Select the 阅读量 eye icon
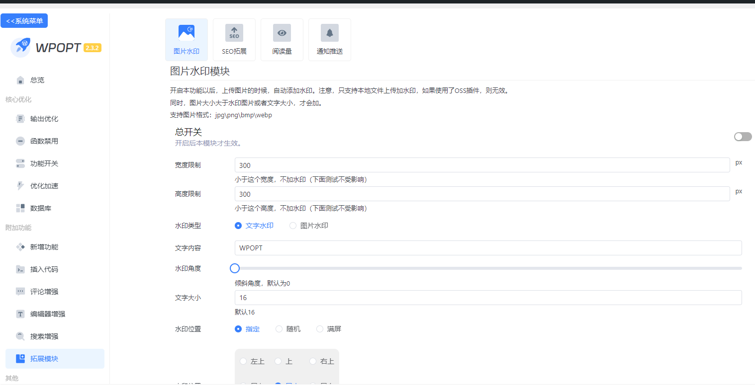This screenshot has height=391, width=755. pos(282,33)
